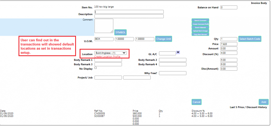Select the Price input field
Viewport: 271px width, 126px height.
tap(229, 44)
